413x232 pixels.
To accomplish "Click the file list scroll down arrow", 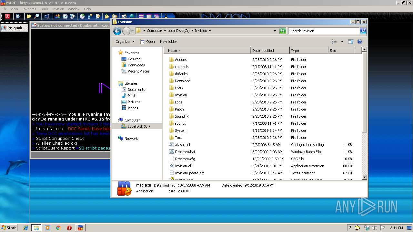I will tap(364, 177).
